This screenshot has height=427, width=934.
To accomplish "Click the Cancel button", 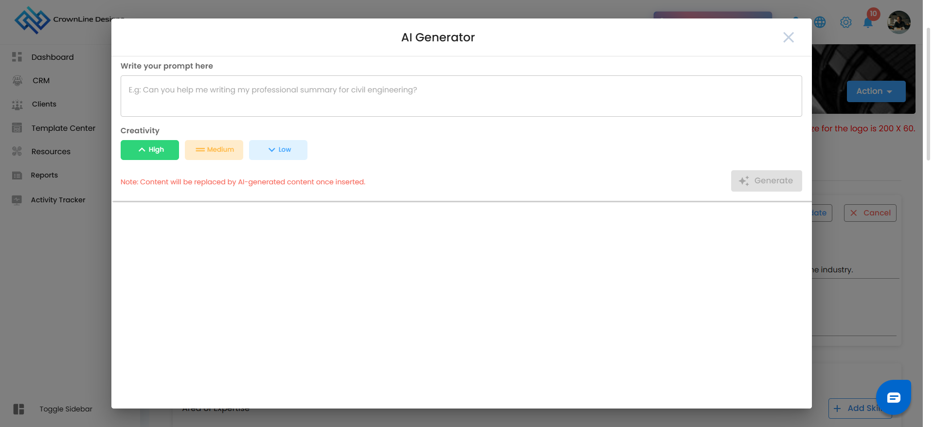I will click(x=870, y=213).
